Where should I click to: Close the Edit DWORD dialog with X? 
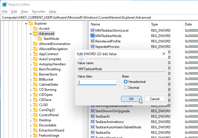click(164, 54)
